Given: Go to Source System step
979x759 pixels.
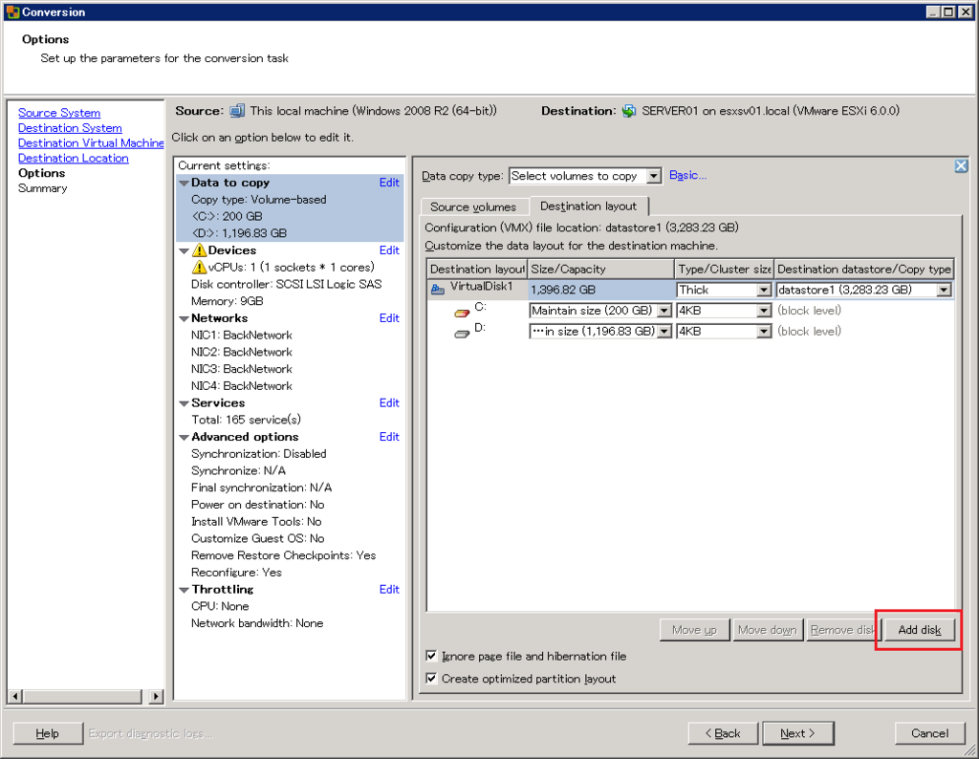Looking at the screenshot, I should click(x=59, y=113).
